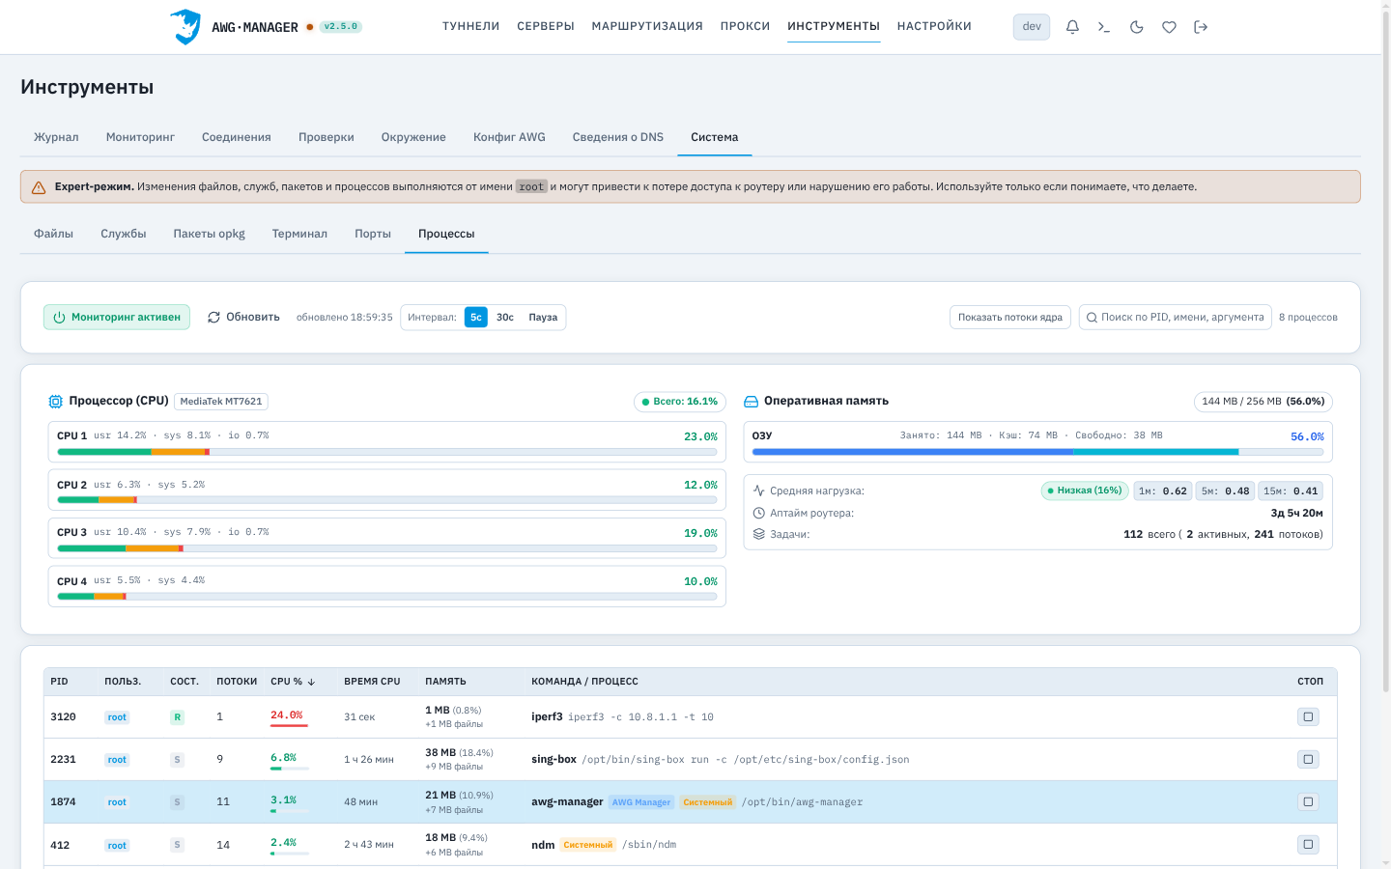This screenshot has width=1391, height=869.
Task: Go to МАРШРУТИЗАЦИЯ section
Action: (647, 26)
